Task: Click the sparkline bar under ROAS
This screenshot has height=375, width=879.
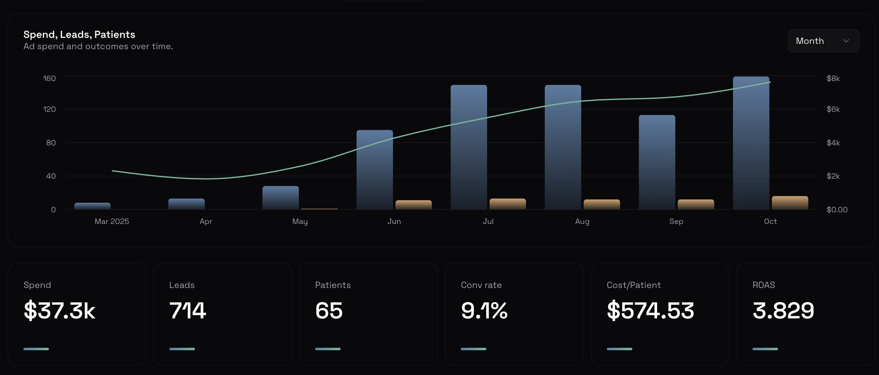Action: pyautogui.click(x=765, y=349)
